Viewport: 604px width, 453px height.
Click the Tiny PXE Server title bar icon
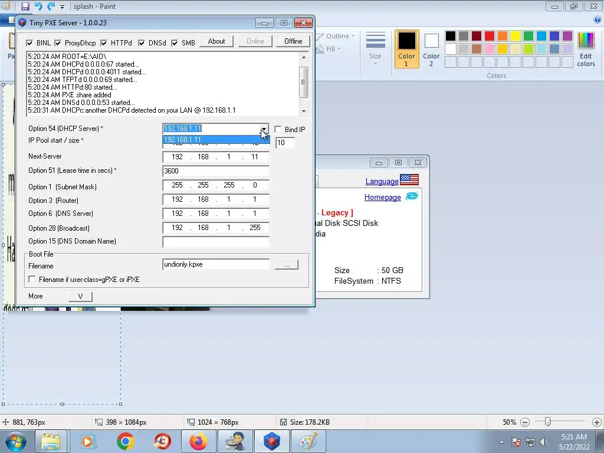pos(22,22)
